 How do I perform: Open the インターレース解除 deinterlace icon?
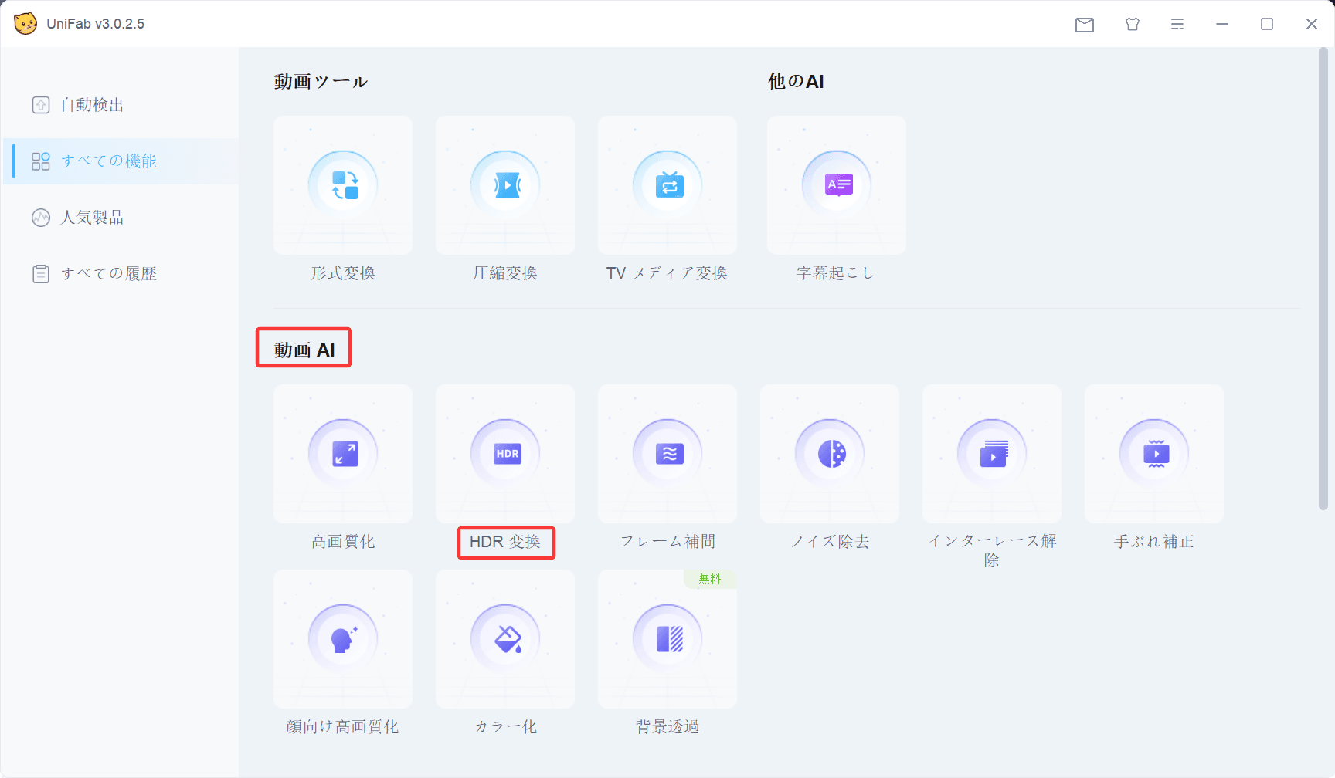point(992,454)
